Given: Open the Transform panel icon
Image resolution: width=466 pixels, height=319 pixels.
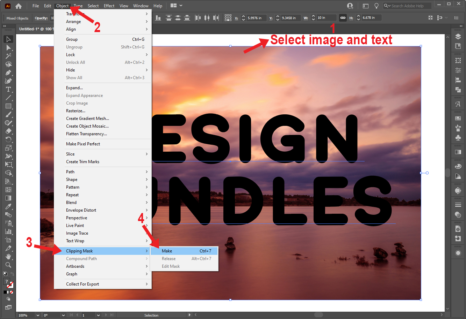Looking at the screenshot, I should click(458, 61).
